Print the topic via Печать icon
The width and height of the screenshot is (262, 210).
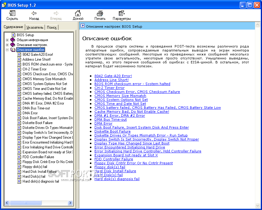pyautogui.click(x=100, y=13)
